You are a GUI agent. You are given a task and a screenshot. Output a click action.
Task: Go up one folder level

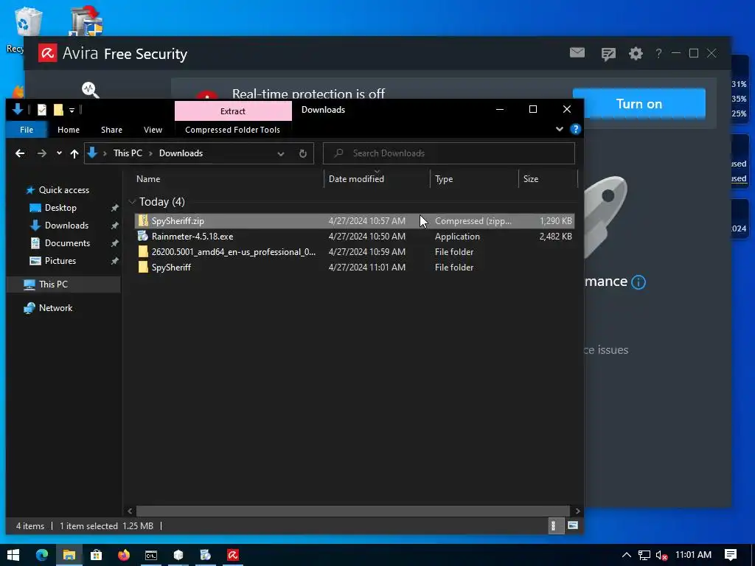74,153
